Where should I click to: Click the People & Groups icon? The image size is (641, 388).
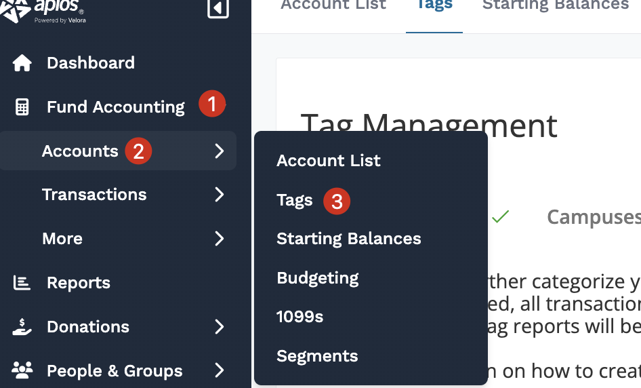tap(22, 370)
